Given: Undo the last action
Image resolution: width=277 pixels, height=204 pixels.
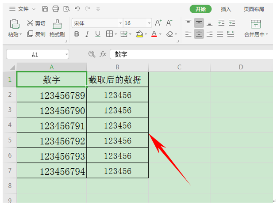Looking at the screenshot, I should click(x=77, y=9).
